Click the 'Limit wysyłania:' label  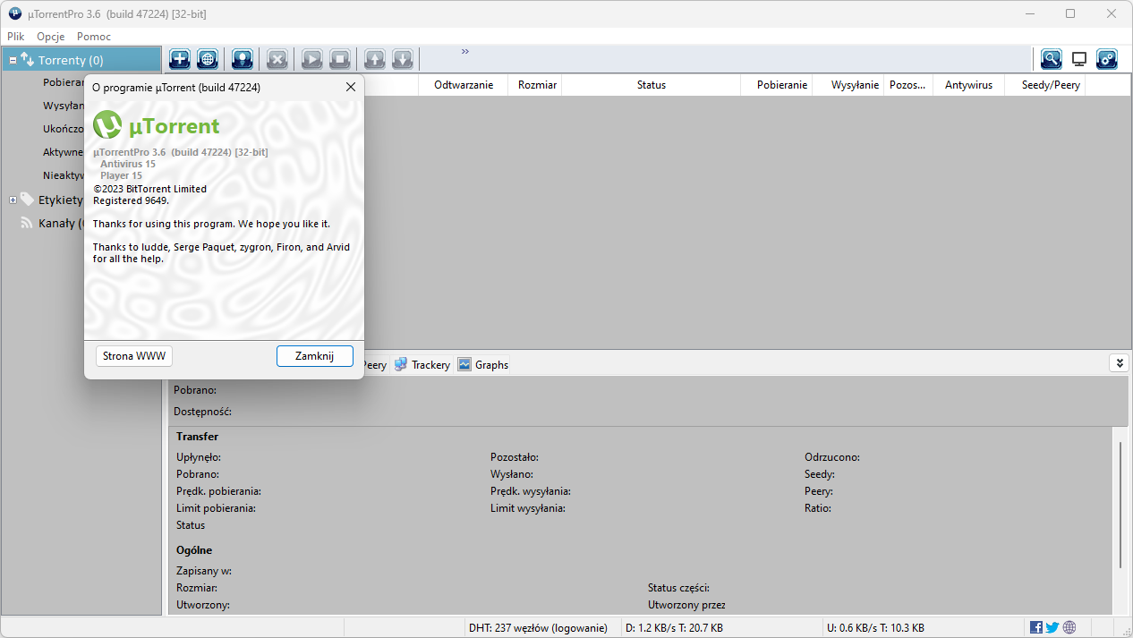pyautogui.click(x=527, y=508)
